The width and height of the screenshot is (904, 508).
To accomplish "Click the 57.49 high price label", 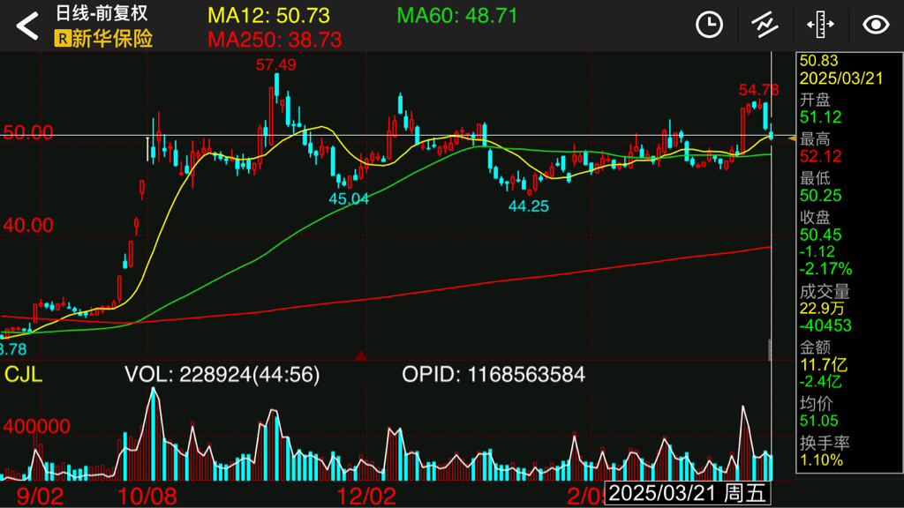I will point(276,64).
